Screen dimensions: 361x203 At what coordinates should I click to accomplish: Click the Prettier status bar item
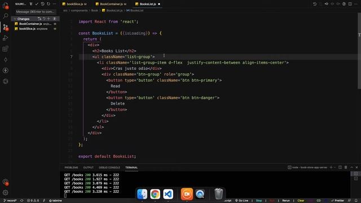click(x=337, y=201)
